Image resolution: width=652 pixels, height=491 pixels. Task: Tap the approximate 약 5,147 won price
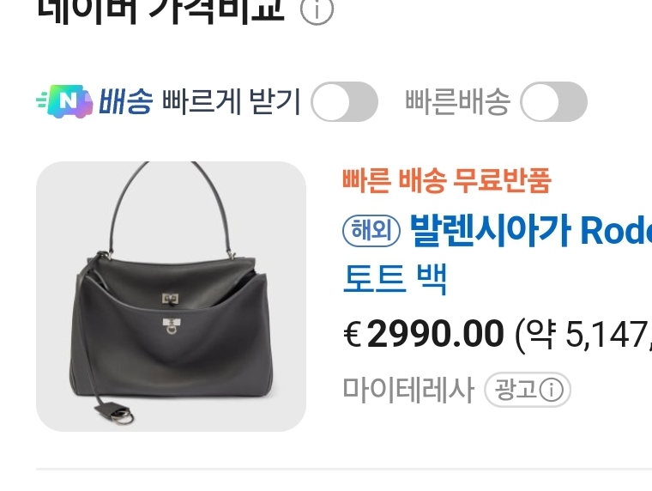[583, 334]
